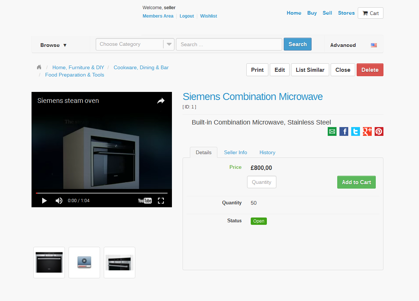Click the available quantity value 50
Viewport: 419px width, 301px height.
click(254, 203)
